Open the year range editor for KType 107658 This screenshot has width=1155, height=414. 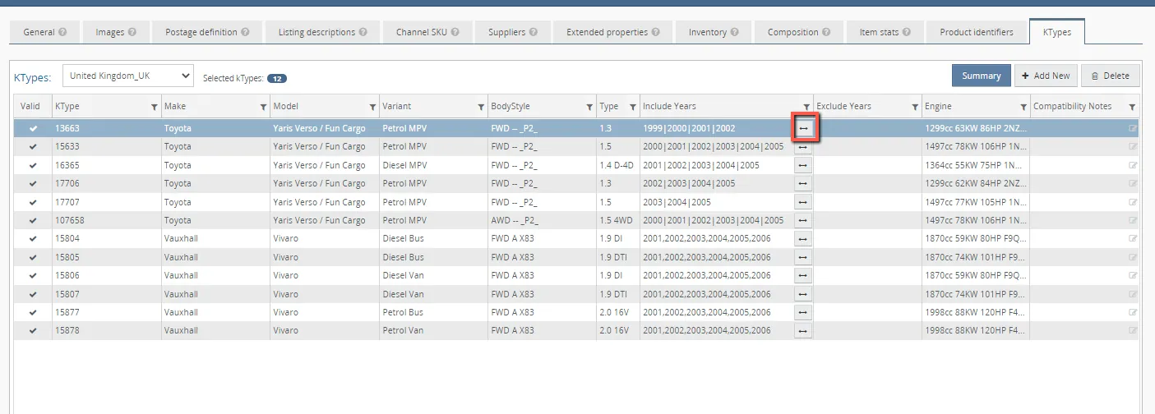tap(803, 220)
